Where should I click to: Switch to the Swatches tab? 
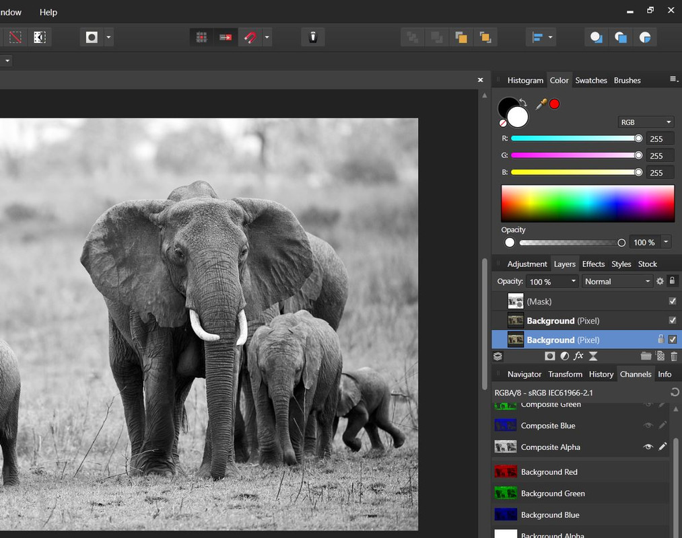[x=590, y=81]
